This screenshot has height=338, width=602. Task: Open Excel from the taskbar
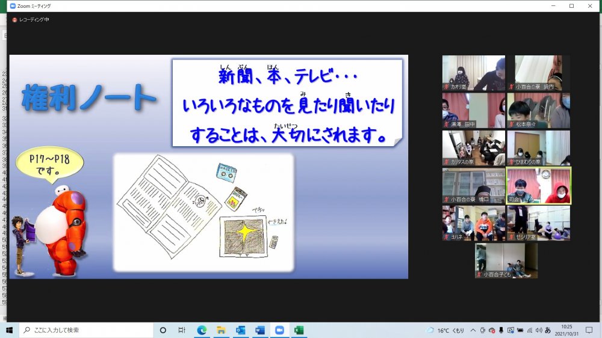[299, 330]
